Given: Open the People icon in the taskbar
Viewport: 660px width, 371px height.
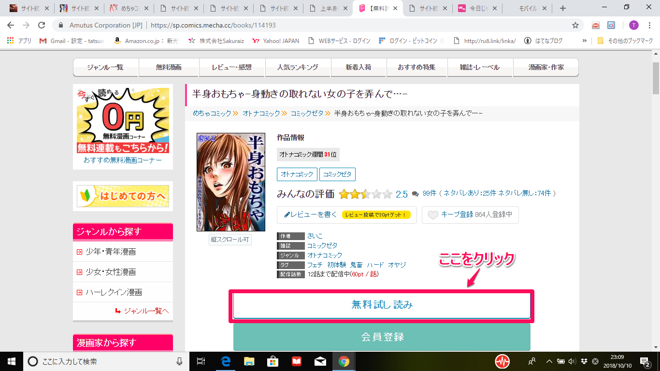Looking at the screenshot, I should [532, 361].
